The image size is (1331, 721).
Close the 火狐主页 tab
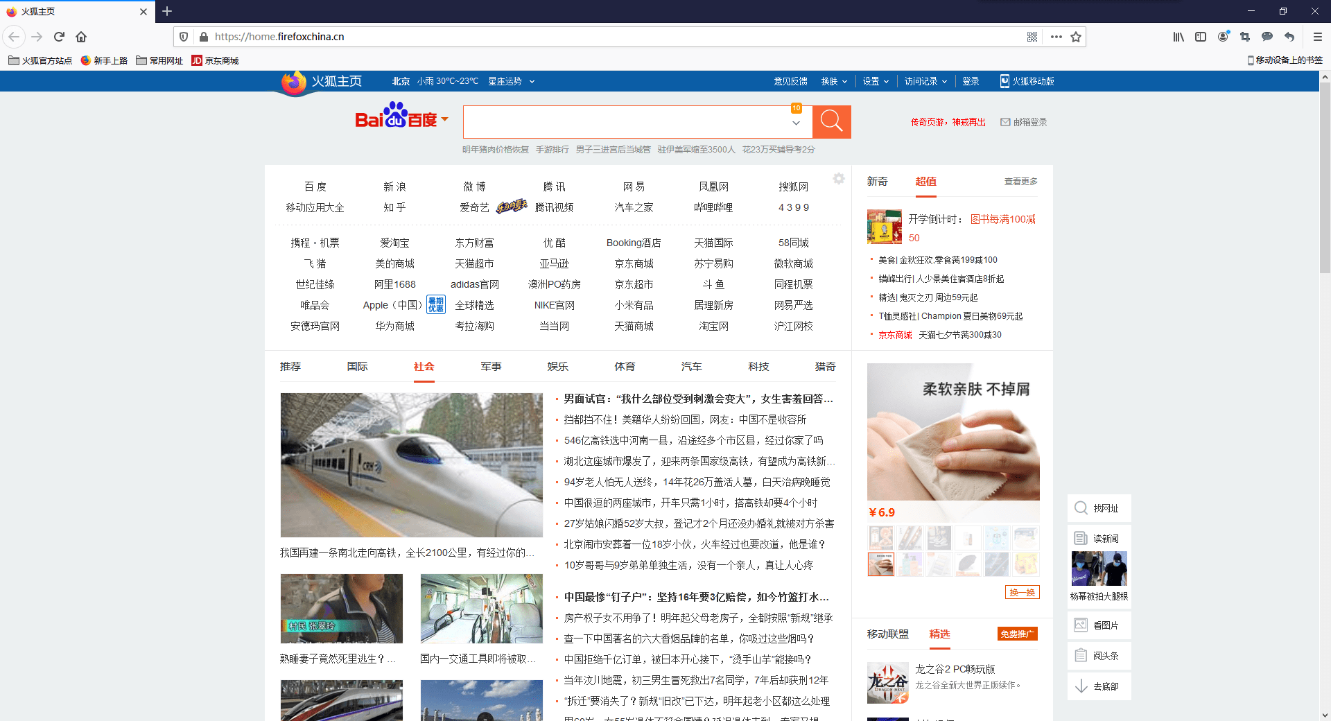click(143, 12)
